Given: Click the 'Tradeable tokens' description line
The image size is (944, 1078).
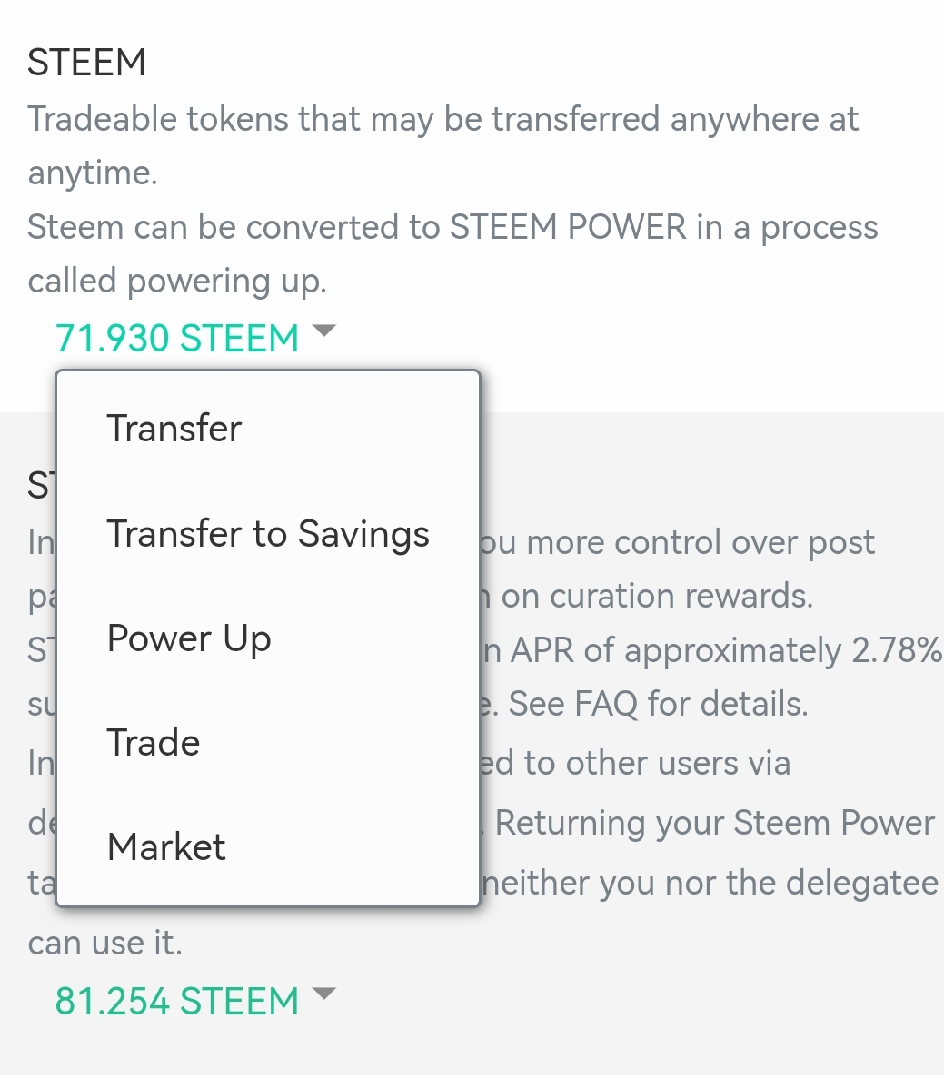Looking at the screenshot, I should 442,119.
